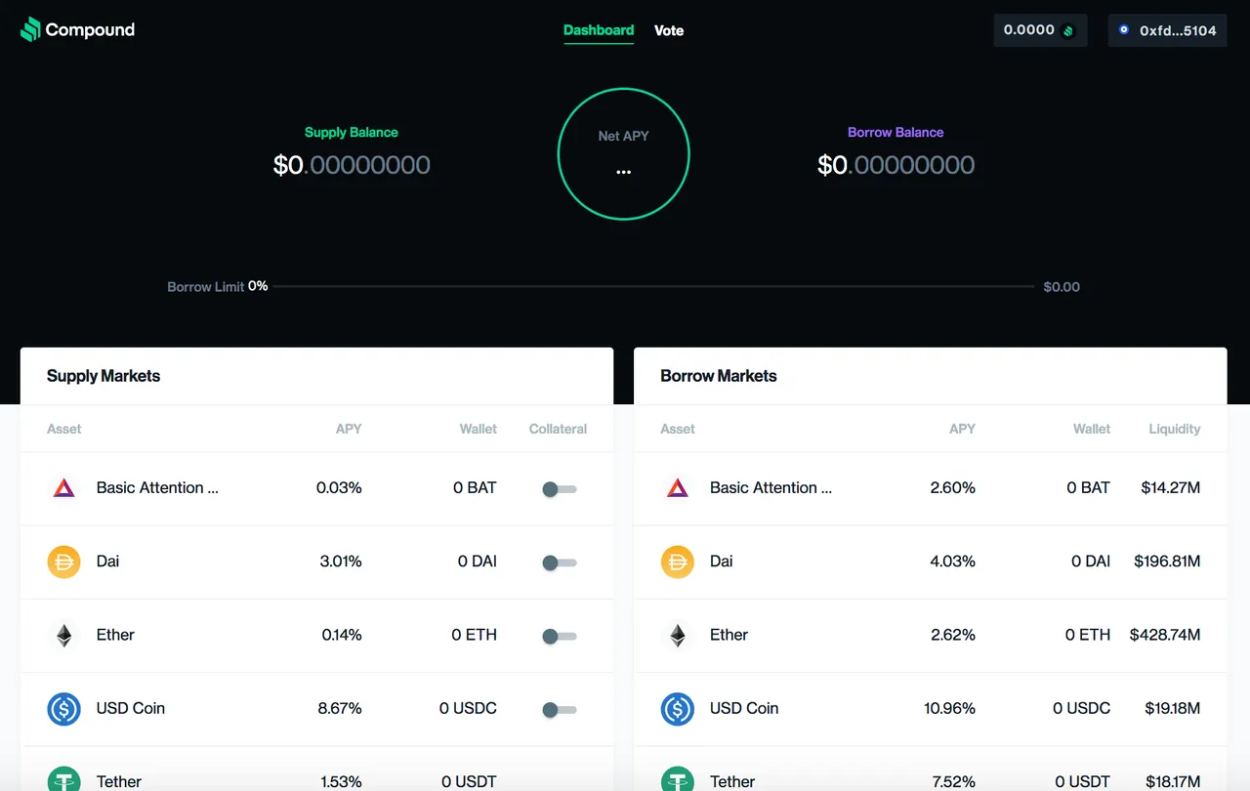Click the Liquidity column header
This screenshot has height=791, width=1250.
(1175, 429)
